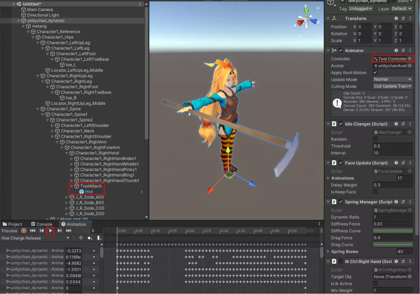This screenshot has width=420, height=294.
Task: Open the Face Update script preset icon
Action: [x=403, y=163]
